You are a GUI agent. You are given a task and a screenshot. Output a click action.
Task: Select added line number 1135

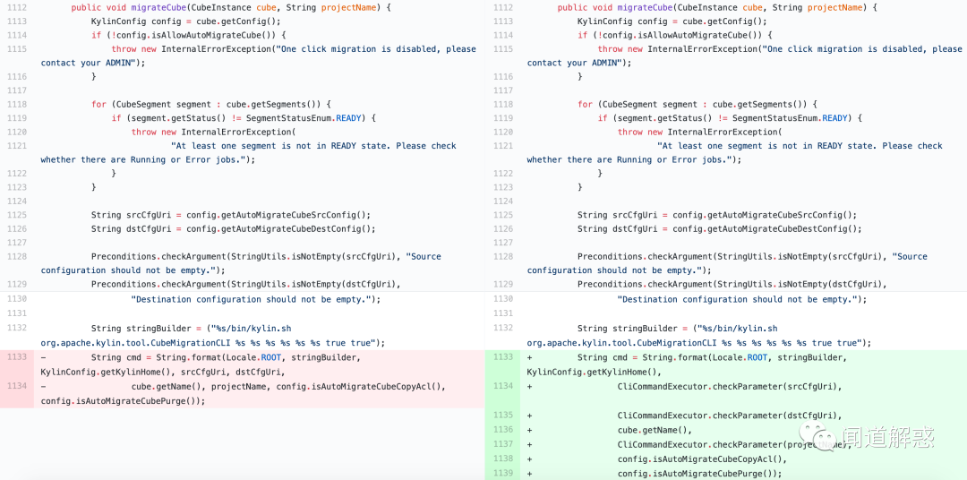click(503, 415)
